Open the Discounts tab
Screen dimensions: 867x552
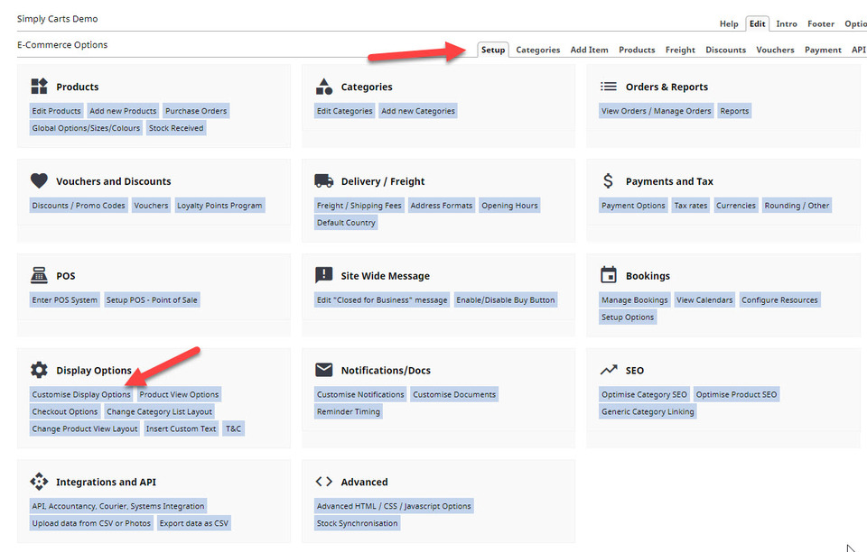click(725, 50)
